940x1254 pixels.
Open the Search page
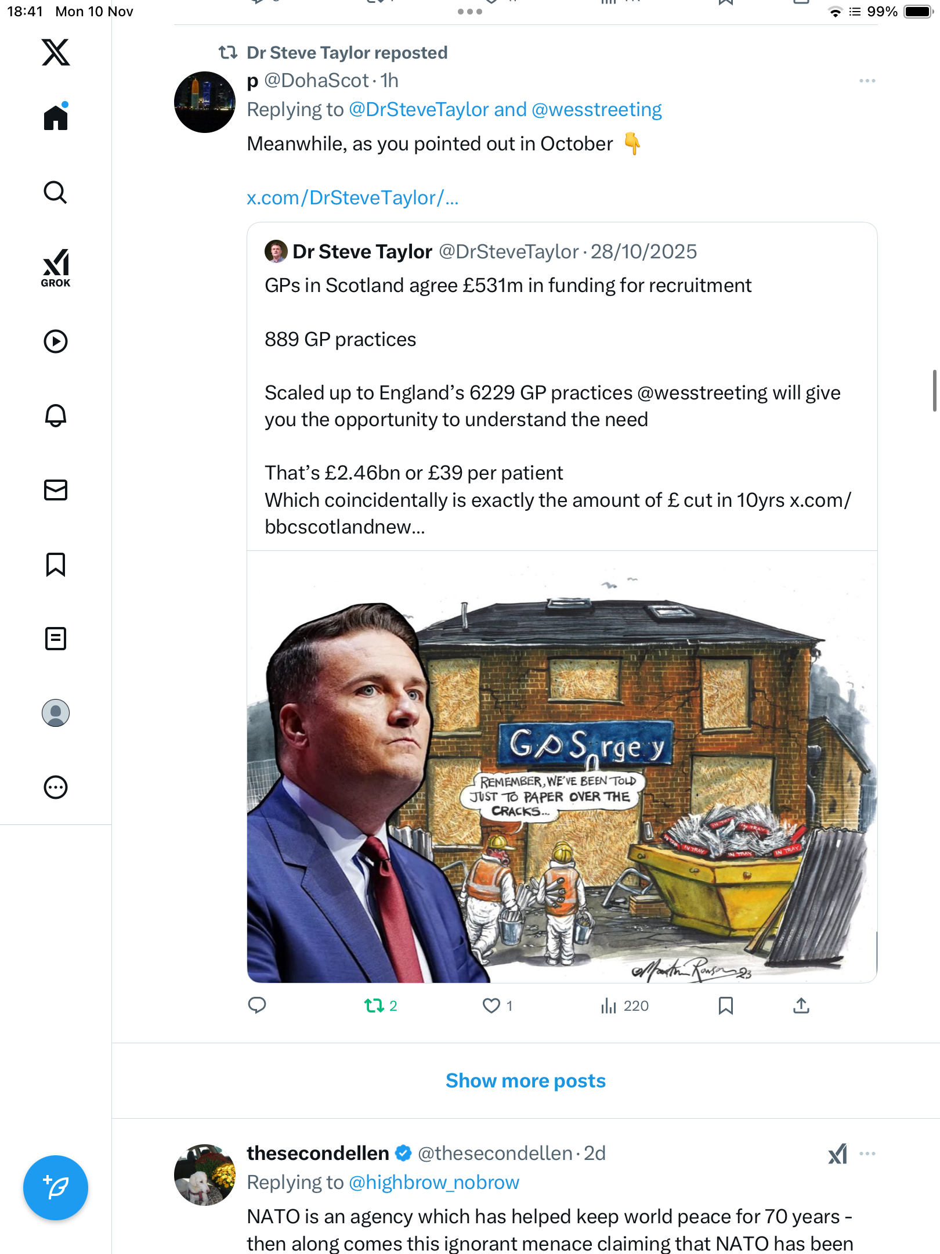click(x=56, y=192)
